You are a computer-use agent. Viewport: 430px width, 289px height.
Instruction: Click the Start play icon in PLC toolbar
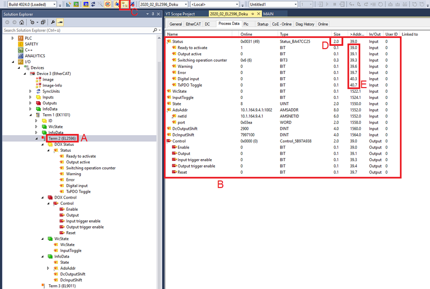327,4
